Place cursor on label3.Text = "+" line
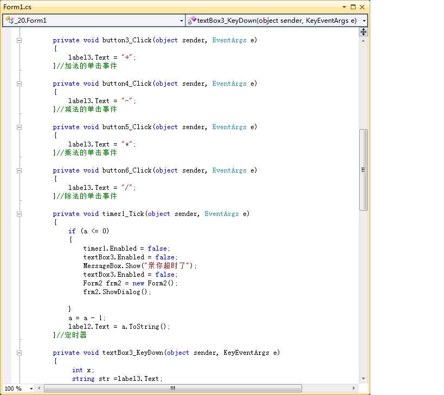This screenshot has width=444, height=395. pyautogui.click(x=102, y=58)
